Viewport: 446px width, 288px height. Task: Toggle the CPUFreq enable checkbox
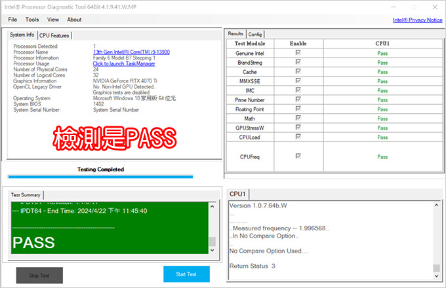pos(298,156)
